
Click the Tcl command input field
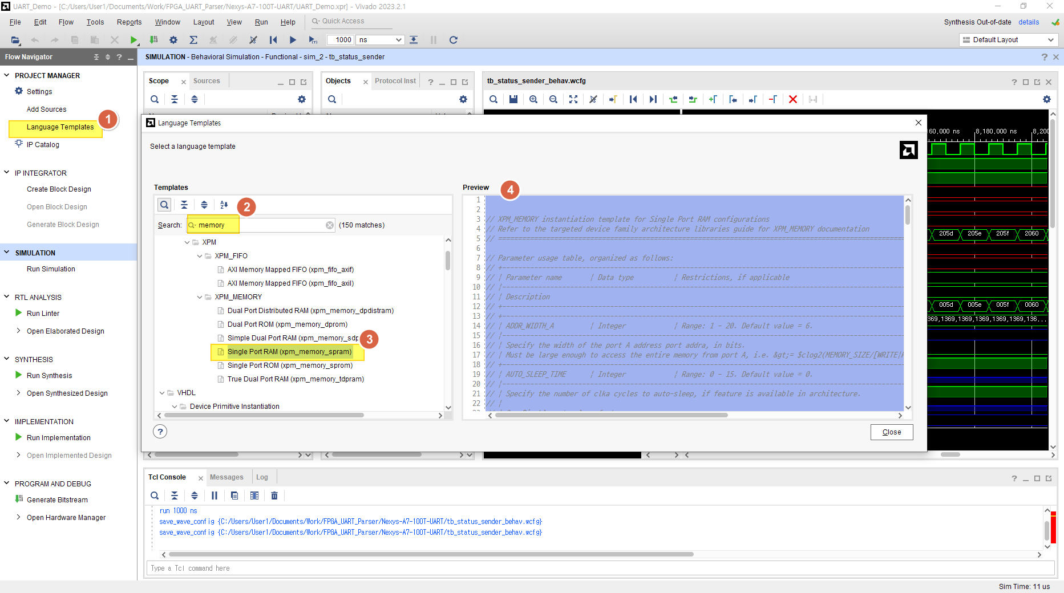coord(601,568)
